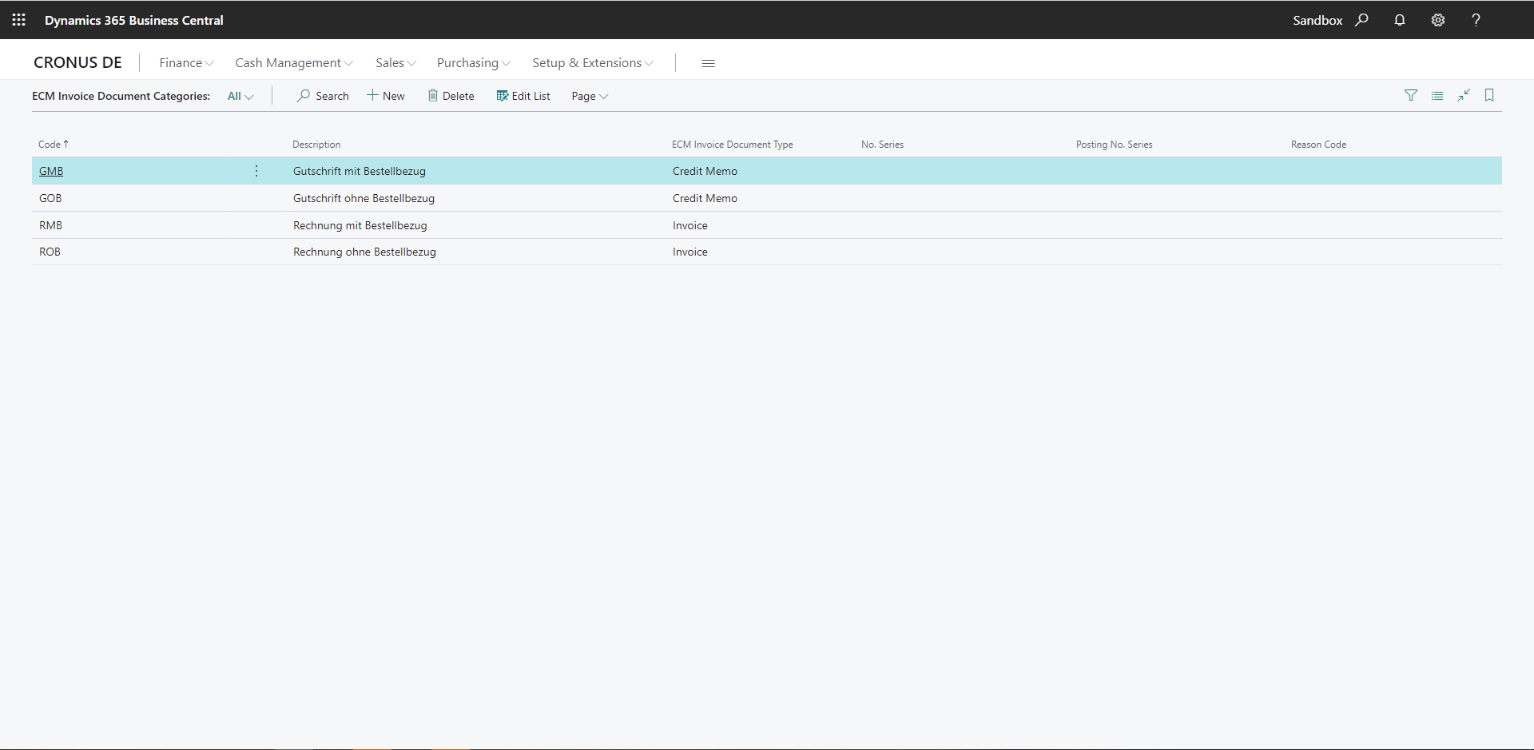Viewport: 1534px width, 750px height.
Task: Go to CRONUS DE home
Action: coord(77,62)
